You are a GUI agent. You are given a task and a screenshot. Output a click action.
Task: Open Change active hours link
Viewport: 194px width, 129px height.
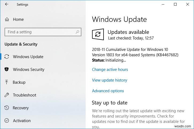pyautogui.click(x=110, y=70)
